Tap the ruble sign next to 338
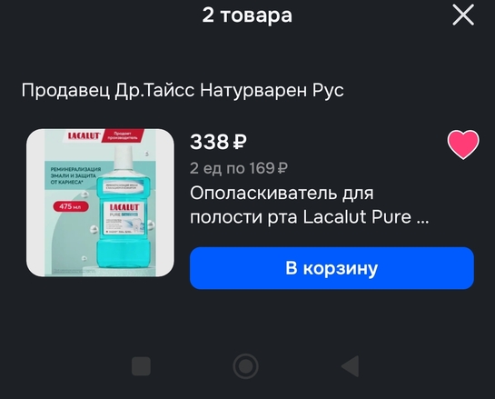Screen dimensions: 495x399 (x=240, y=142)
